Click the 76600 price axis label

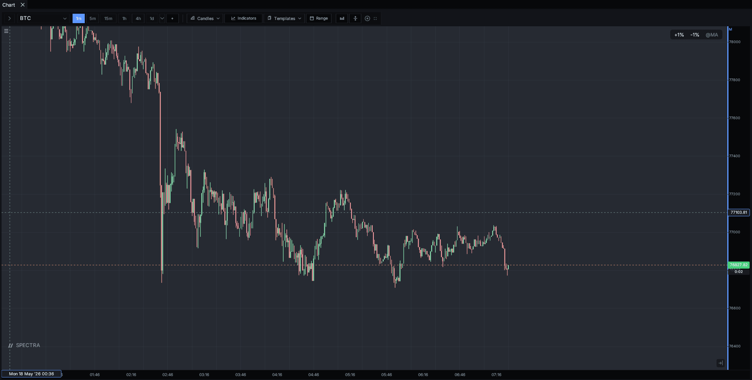[735, 308]
